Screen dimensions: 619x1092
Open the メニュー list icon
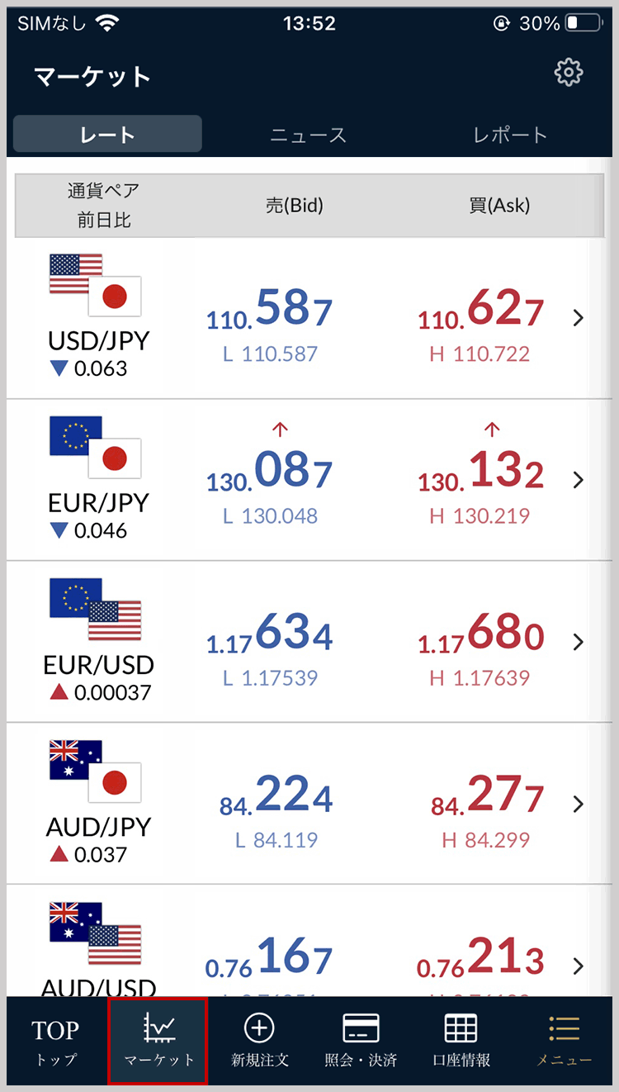point(565,1028)
